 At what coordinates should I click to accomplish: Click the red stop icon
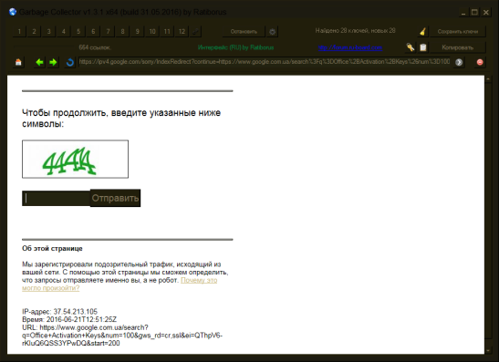tap(480, 62)
